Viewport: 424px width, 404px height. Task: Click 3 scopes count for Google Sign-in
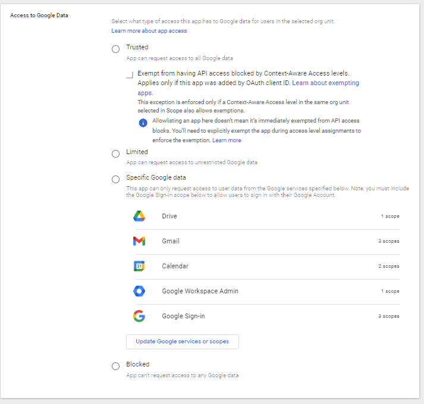tap(389, 316)
